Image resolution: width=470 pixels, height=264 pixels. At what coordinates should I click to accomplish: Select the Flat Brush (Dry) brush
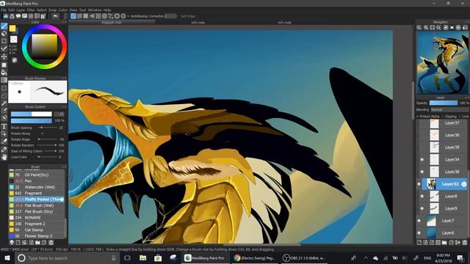36,211
